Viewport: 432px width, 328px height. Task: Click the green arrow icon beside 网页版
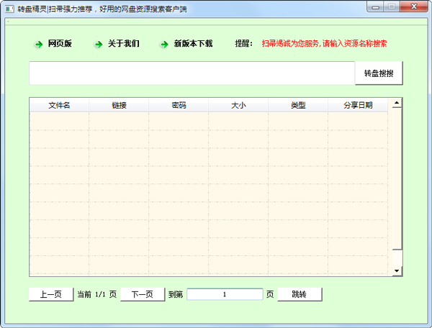[39, 45]
